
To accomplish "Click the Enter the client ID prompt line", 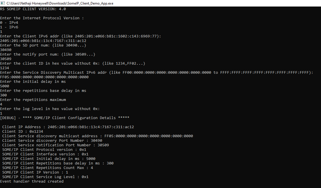I will pos(72,64).
